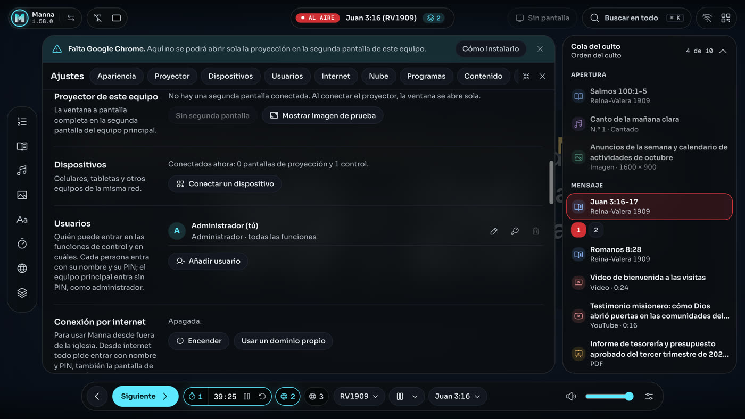
Task: Open the Sin pantalla screen selector
Action: pyautogui.click(x=542, y=18)
